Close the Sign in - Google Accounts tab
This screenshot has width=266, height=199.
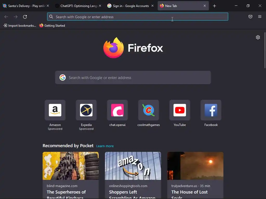tap(152, 6)
